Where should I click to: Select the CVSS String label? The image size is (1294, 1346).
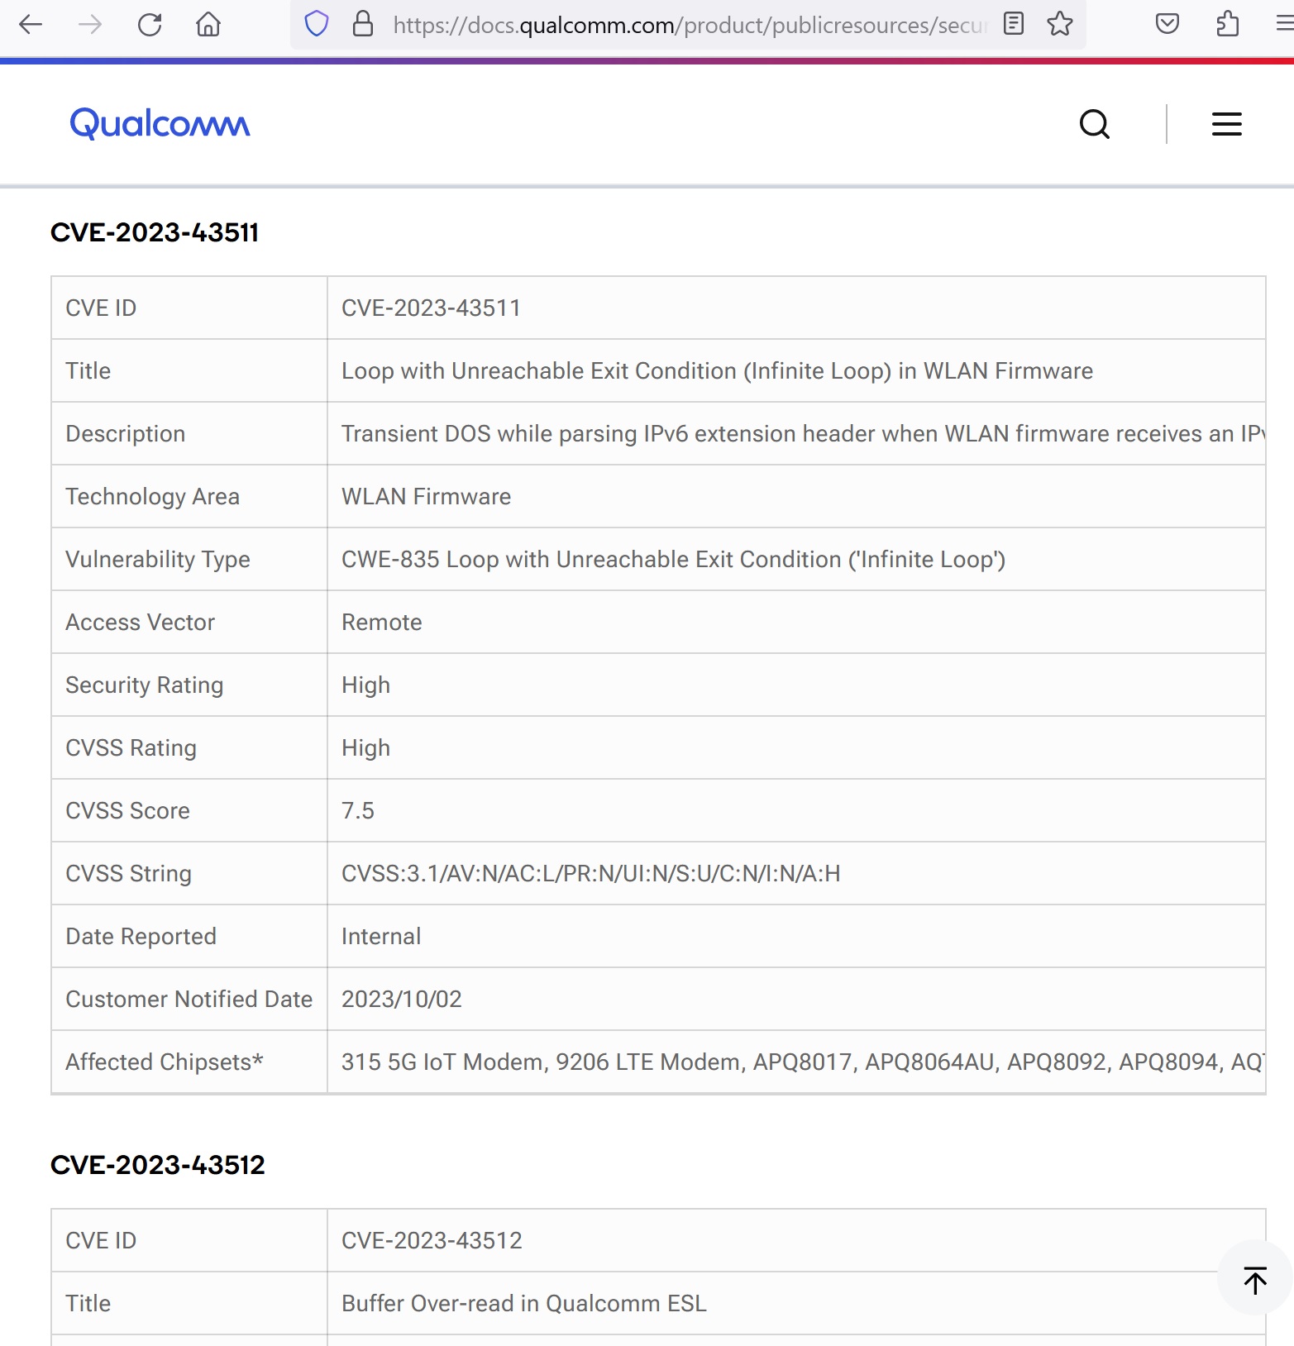tap(128, 873)
